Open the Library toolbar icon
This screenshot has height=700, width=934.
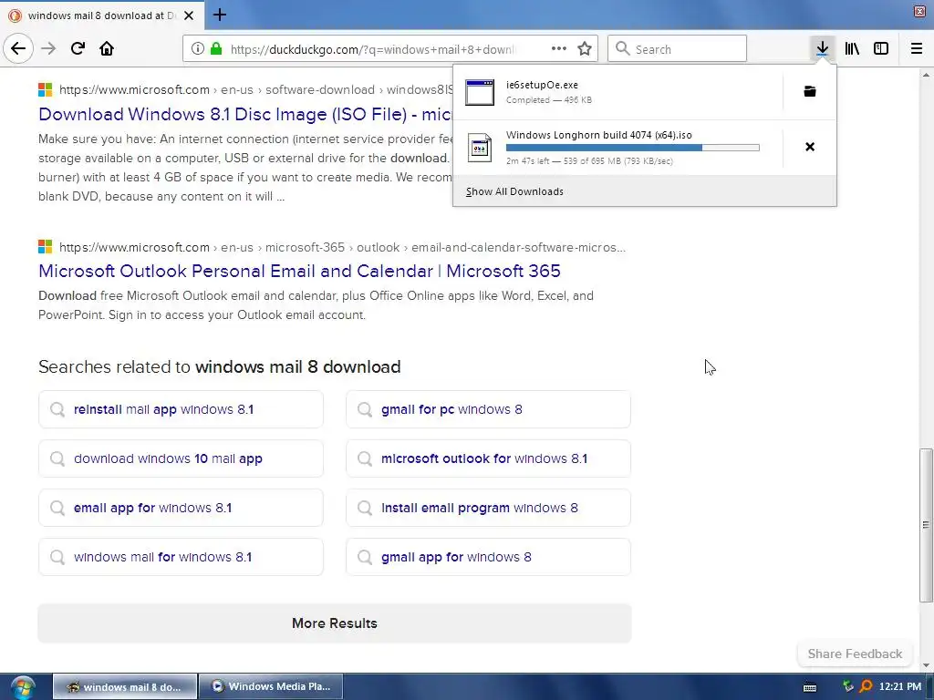[852, 48]
